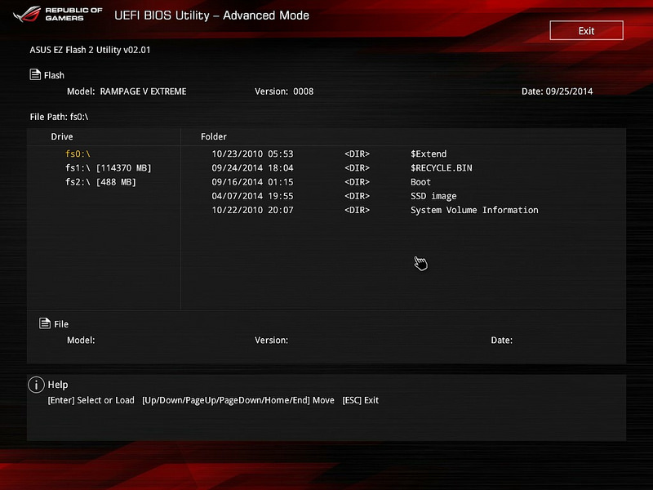Click the <DIR> tag beside $RECYCLE.BIN
This screenshot has width=653, height=490.
click(357, 168)
